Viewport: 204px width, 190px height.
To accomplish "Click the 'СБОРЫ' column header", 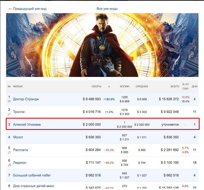I will [x=96, y=86].
